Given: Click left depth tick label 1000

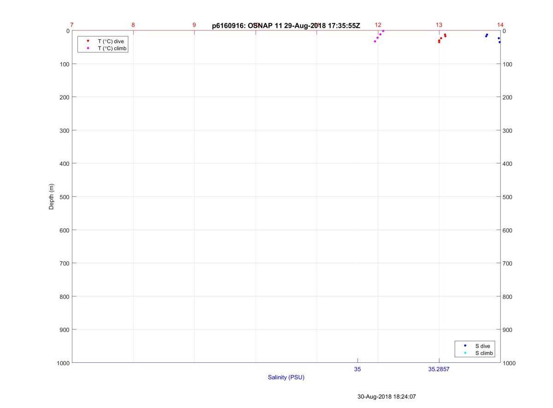Looking at the screenshot, I should pos(63,363).
